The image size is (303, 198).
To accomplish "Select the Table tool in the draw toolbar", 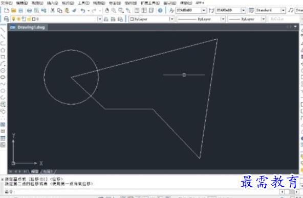I will [3, 138].
